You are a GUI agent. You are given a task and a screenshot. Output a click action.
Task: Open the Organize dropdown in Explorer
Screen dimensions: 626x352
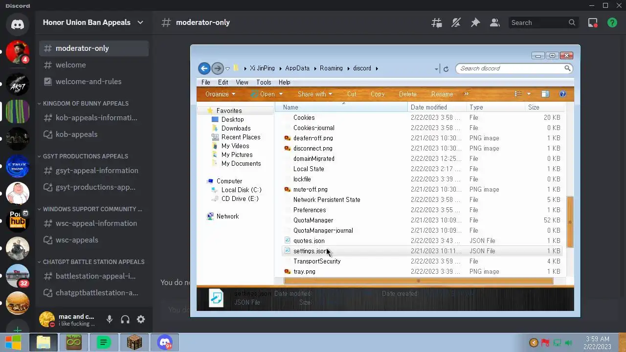click(220, 94)
